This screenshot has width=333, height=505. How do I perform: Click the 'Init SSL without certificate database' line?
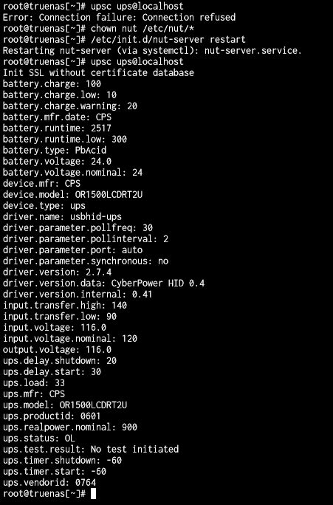(x=98, y=73)
